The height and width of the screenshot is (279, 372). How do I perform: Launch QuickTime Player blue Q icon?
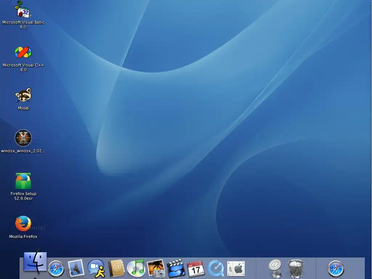tap(216, 268)
